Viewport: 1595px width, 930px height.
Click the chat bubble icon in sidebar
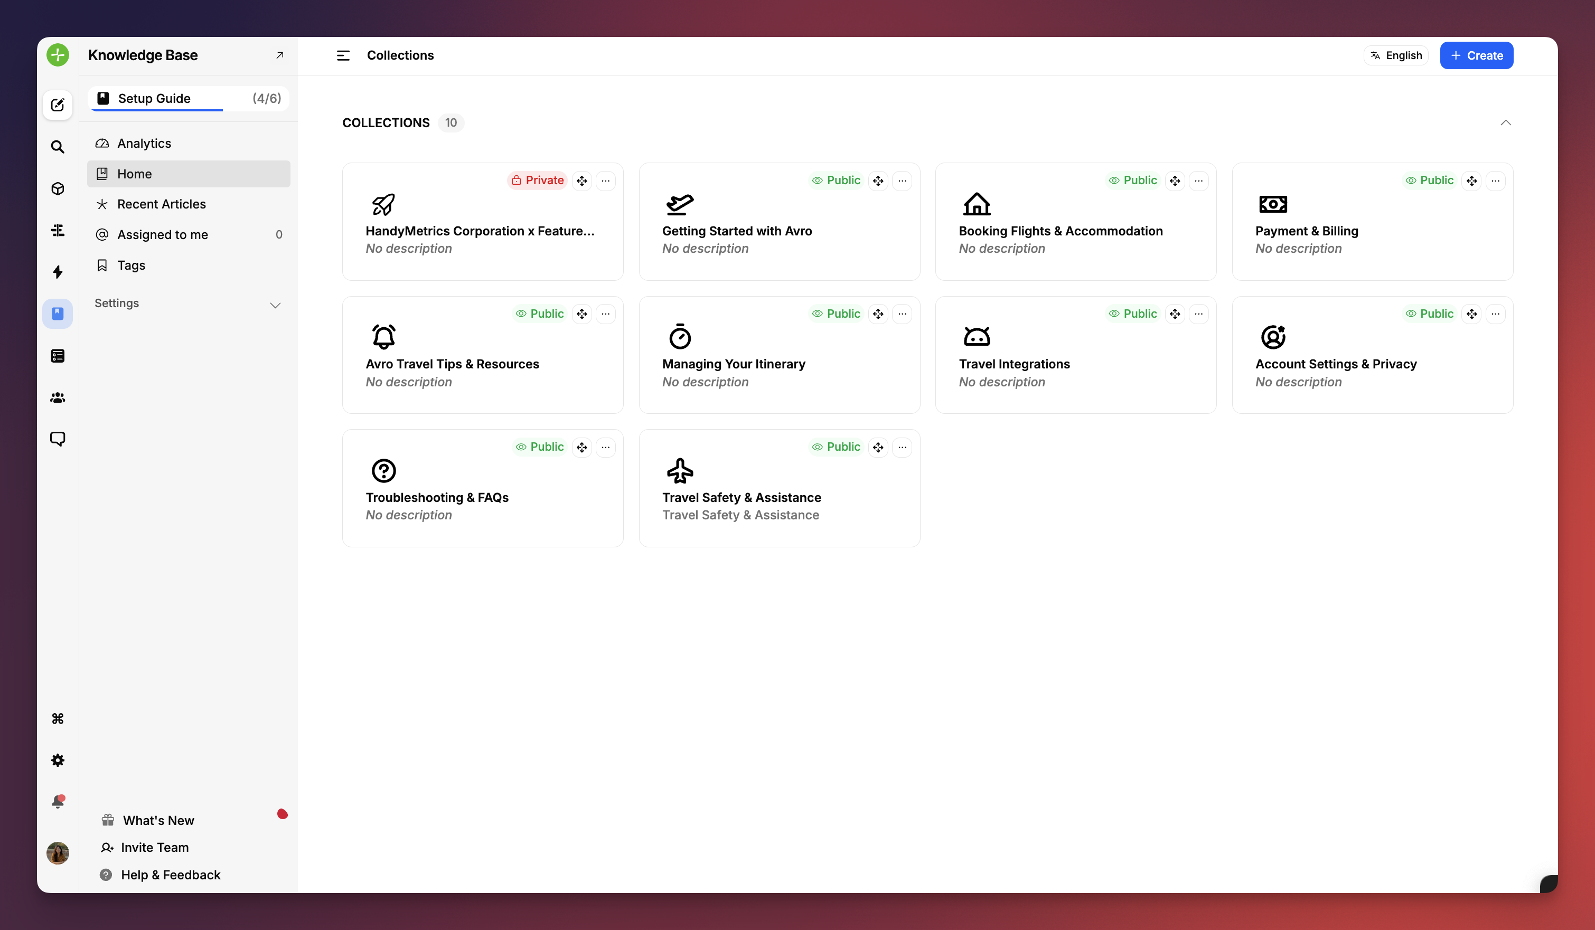[x=58, y=439]
